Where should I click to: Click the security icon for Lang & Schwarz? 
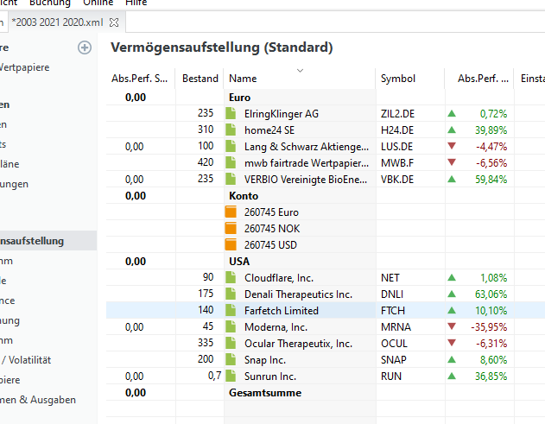click(231, 146)
